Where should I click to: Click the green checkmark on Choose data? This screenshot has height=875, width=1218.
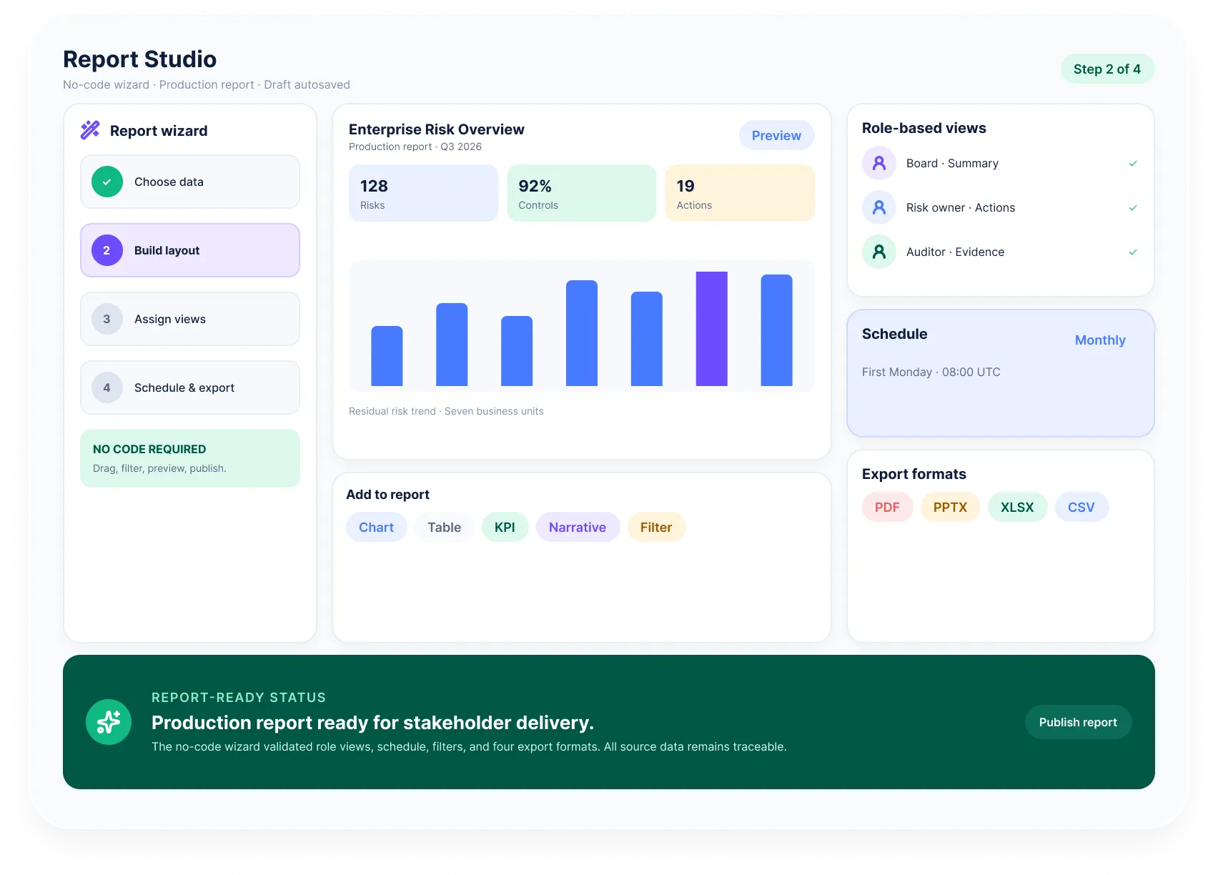click(107, 182)
